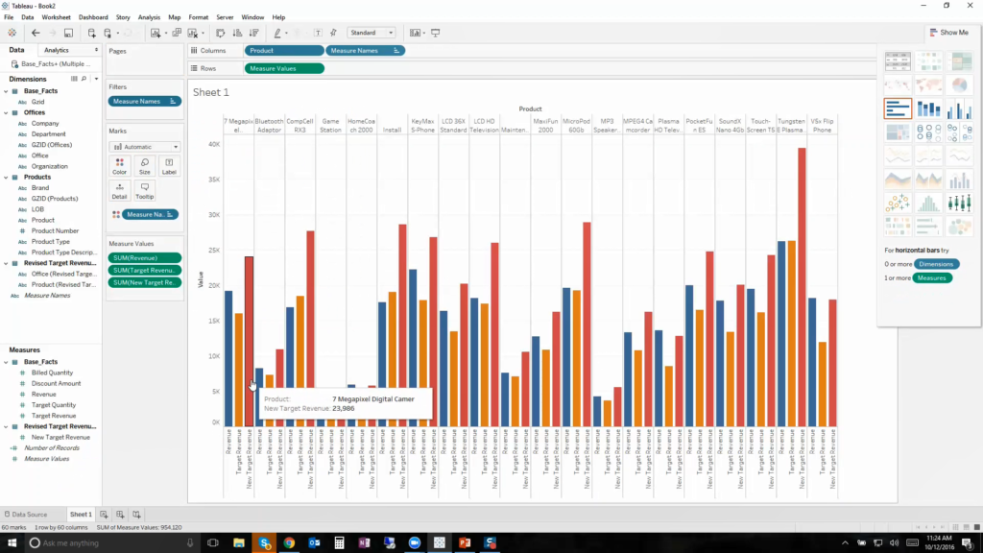Add new story tab at bottom
983x553 pixels.
tap(136, 515)
